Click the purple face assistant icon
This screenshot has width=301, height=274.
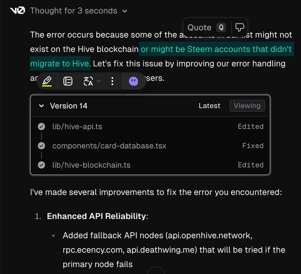coord(133,81)
